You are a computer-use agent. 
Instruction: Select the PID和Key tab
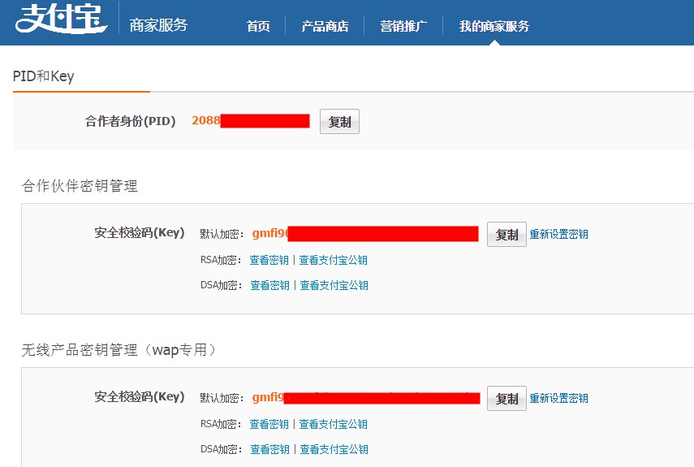coord(43,76)
